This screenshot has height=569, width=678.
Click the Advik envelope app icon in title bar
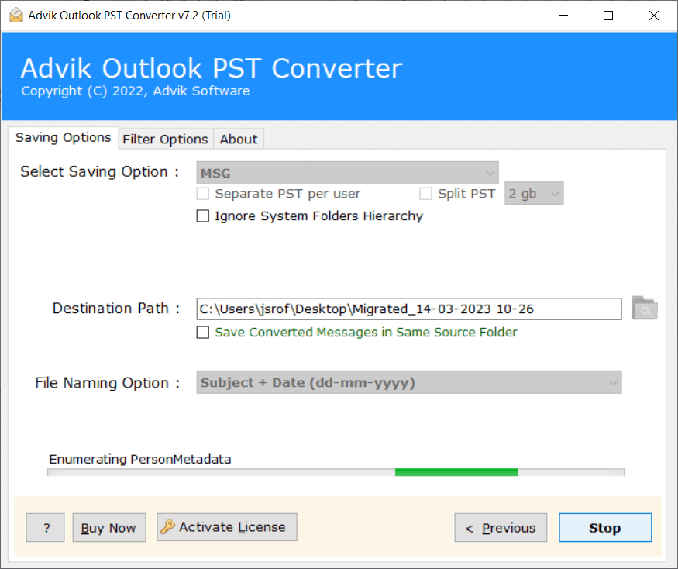point(16,16)
